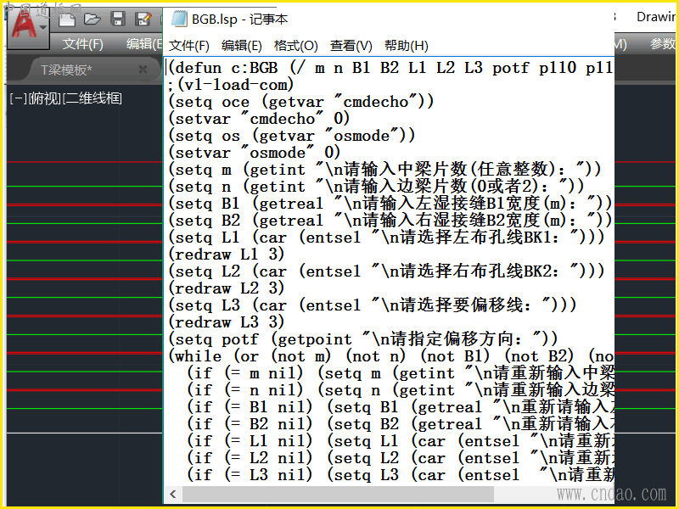Click the New drawing icon in AutoCAD toolbar
Screen dimensions: 679x509
point(67,20)
